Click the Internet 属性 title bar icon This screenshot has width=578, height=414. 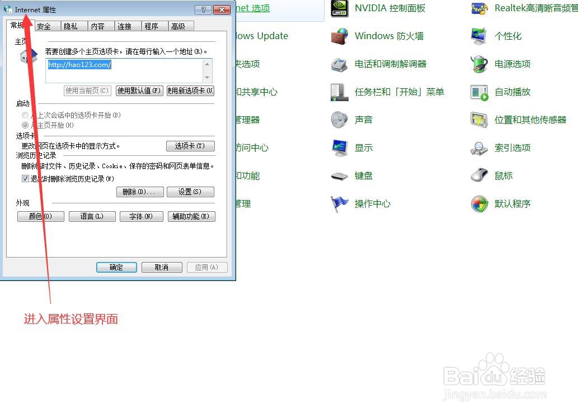8,9
